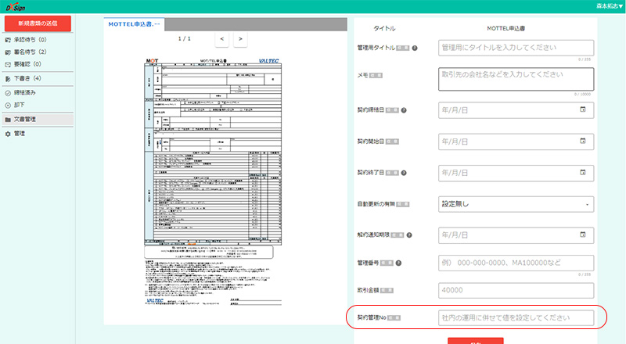Open calendar picker in 契約終了日 field
Viewport: 626px width, 344px height.
(x=583, y=173)
